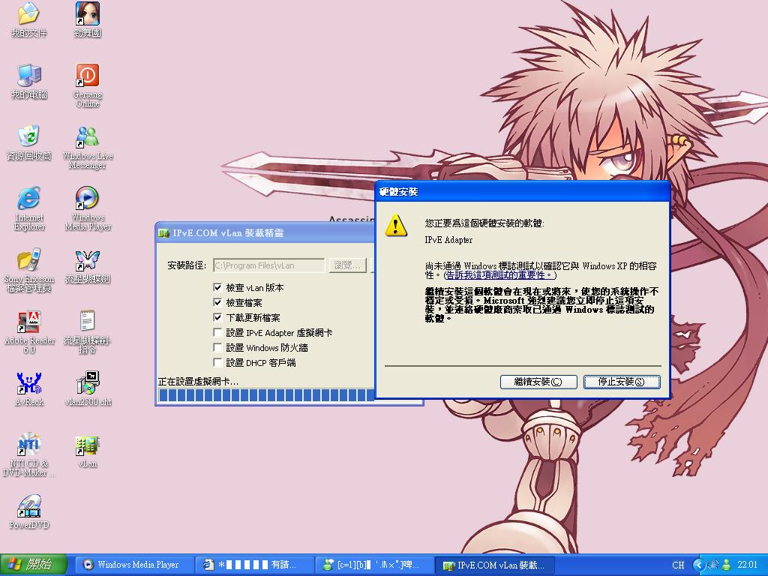The width and height of the screenshot is (768, 576).
Task: Select the Windows Media Player desktop icon
Action: [88, 199]
